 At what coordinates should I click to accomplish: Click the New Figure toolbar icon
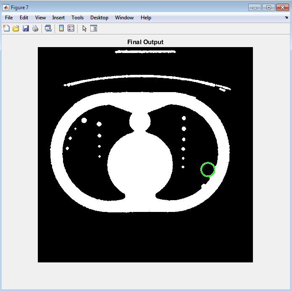tap(6, 29)
